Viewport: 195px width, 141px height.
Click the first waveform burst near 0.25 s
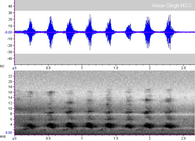tap(30, 32)
